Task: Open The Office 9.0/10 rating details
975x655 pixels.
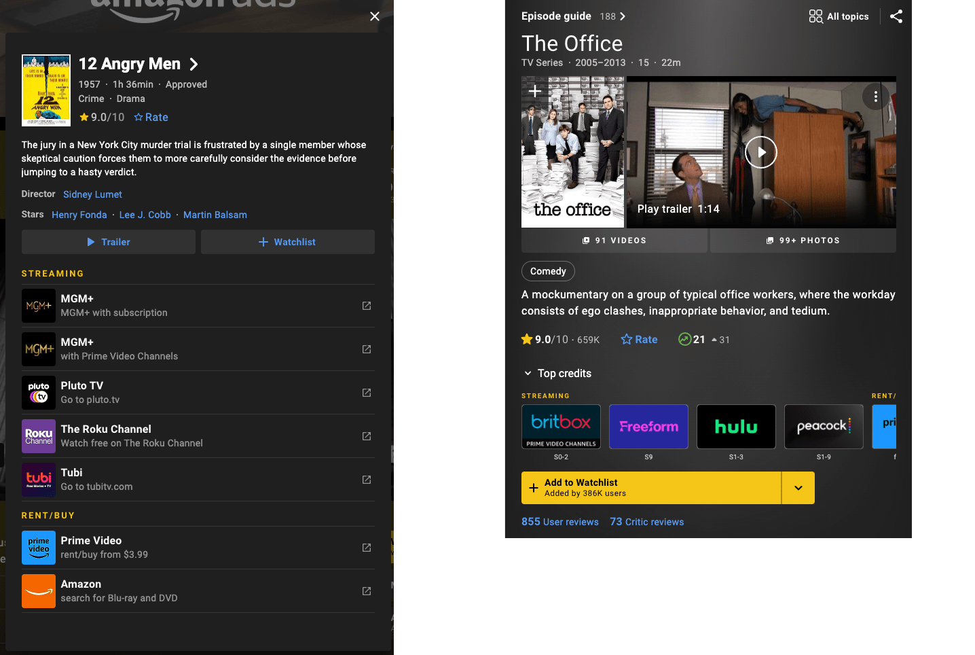Action: coord(560,339)
